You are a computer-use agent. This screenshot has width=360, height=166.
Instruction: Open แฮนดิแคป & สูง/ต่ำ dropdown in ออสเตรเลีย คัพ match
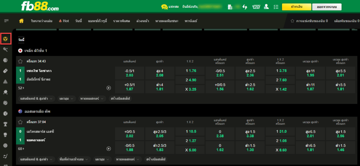(37, 159)
